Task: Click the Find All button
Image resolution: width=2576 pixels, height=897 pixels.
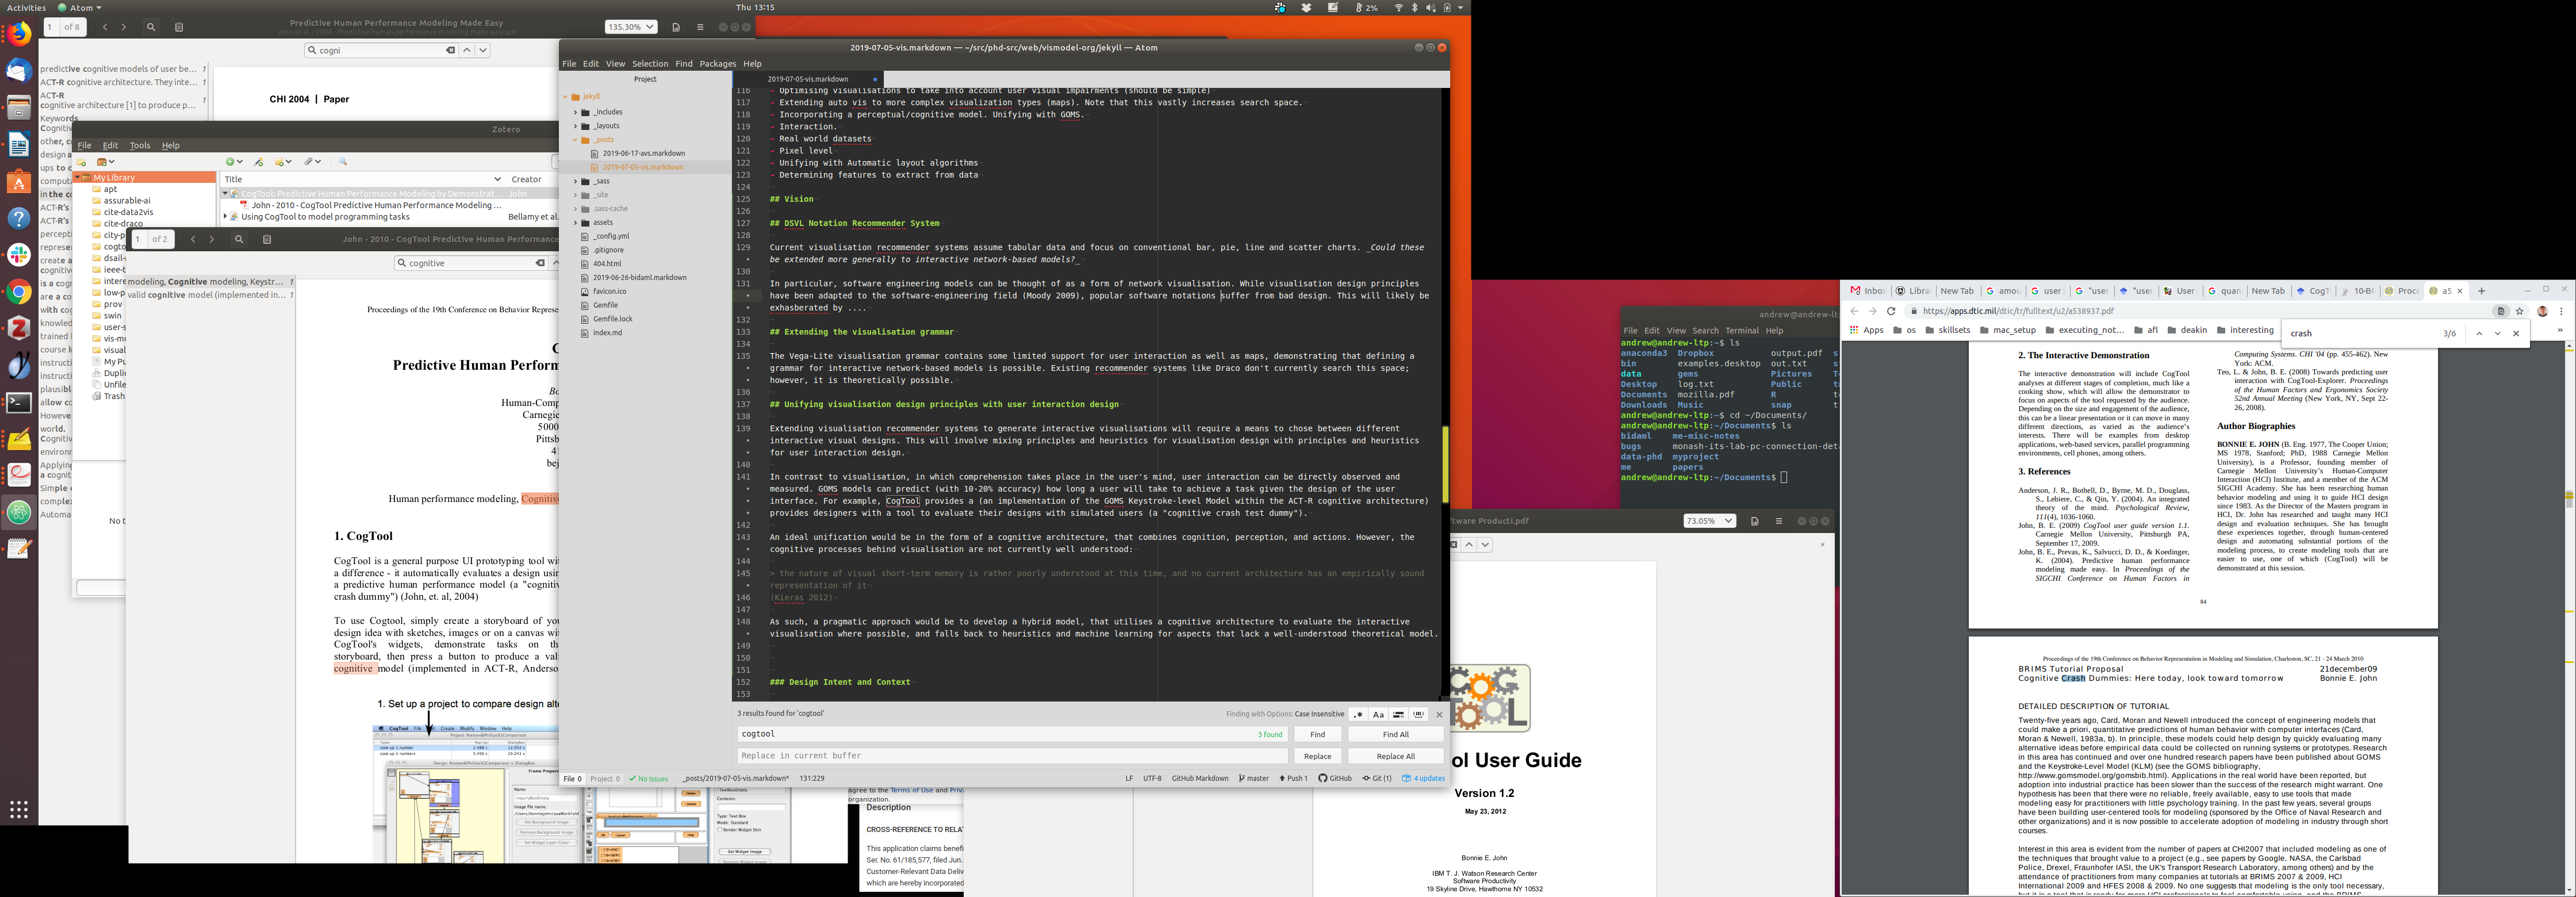Action: 1395,735
